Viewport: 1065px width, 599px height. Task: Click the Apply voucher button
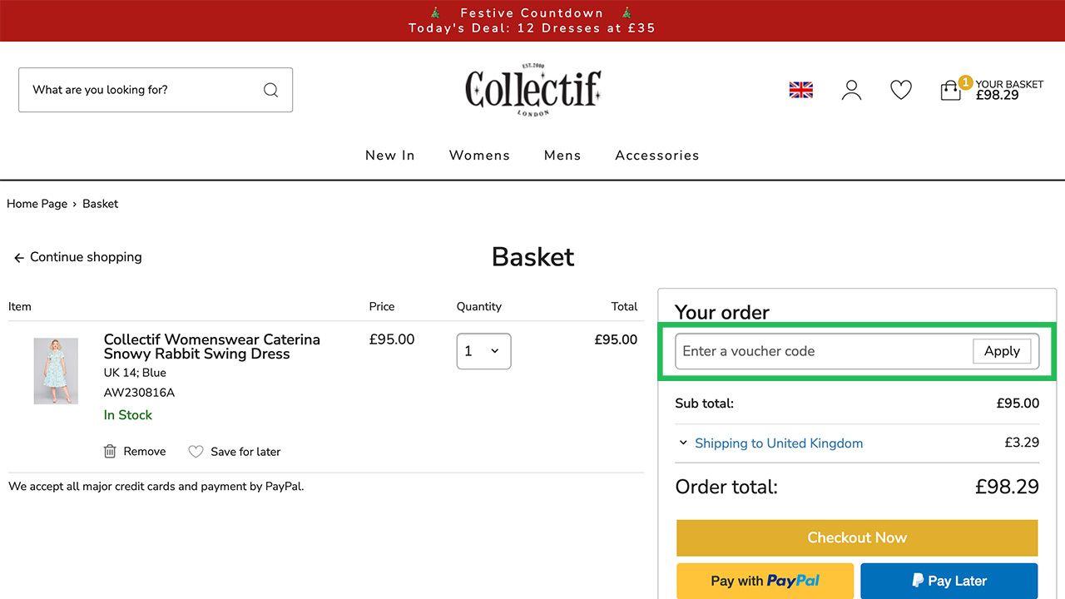(x=1002, y=351)
